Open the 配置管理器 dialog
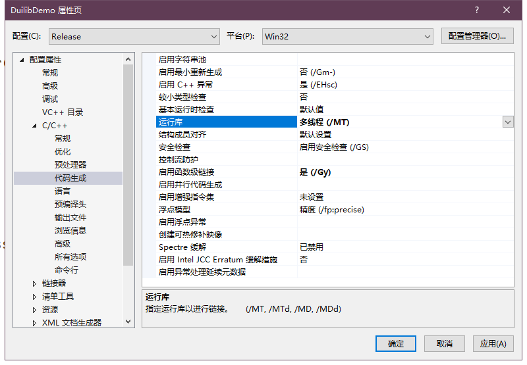527x365 pixels. click(477, 36)
